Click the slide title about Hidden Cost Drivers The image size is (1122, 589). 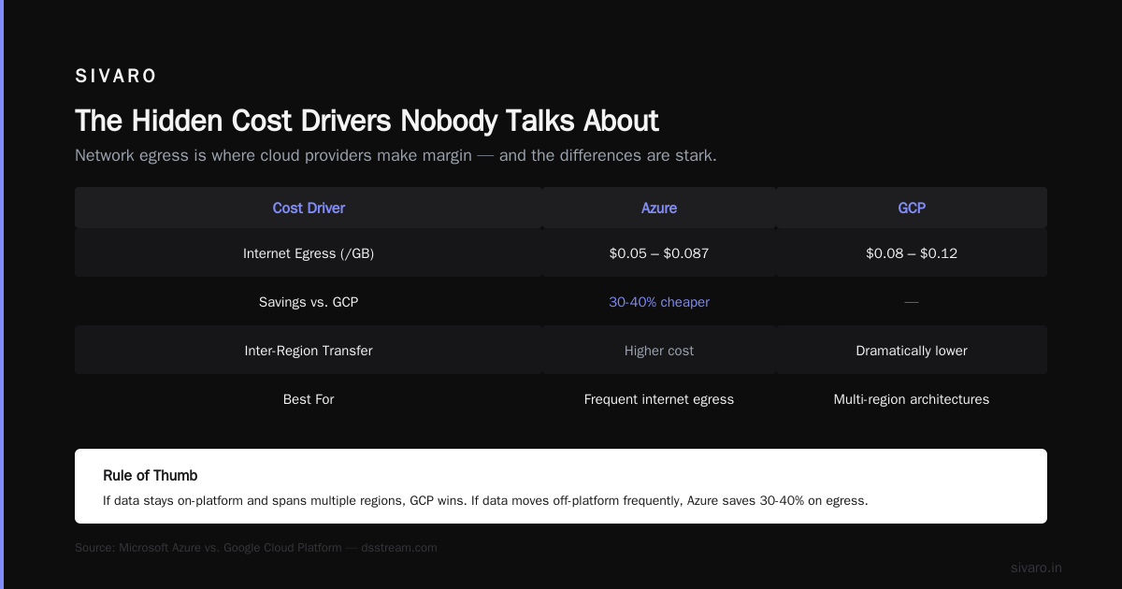tap(367, 121)
